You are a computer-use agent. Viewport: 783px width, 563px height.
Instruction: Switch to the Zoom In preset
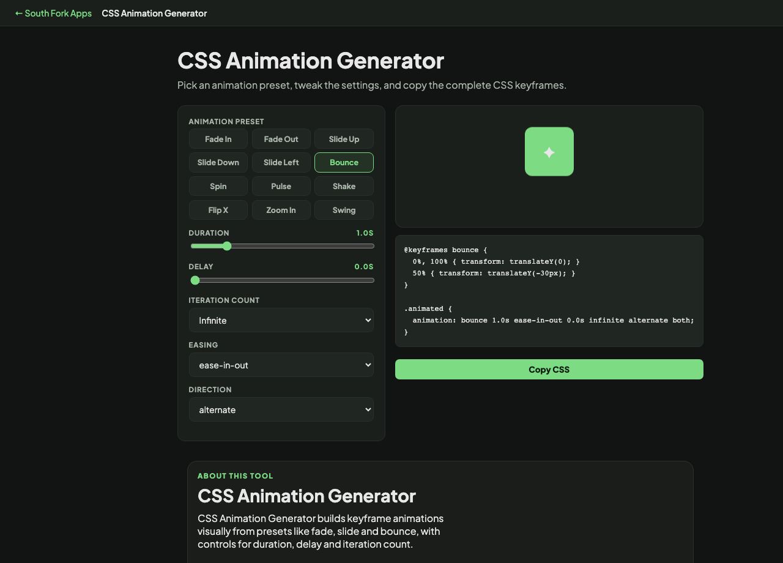281,210
